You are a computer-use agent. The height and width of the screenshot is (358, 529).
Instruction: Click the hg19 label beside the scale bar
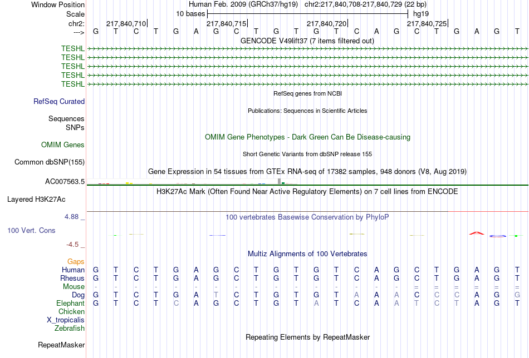[421, 14]
